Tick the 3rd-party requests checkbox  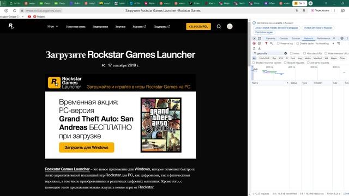point(308,63)
